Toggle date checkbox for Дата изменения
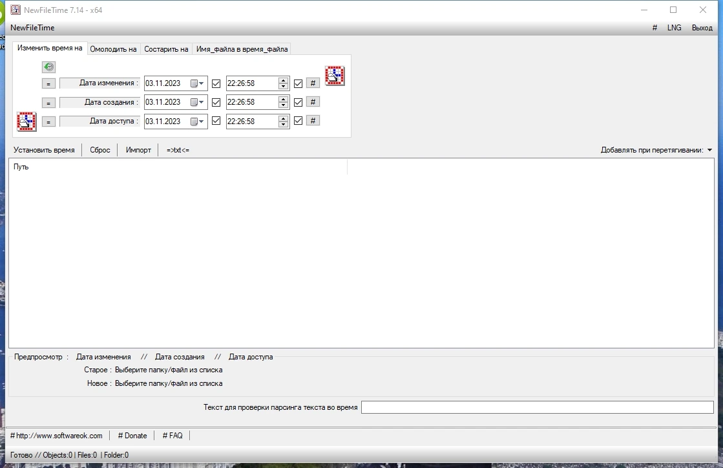723x468 pixels. [x=216, y=83]
